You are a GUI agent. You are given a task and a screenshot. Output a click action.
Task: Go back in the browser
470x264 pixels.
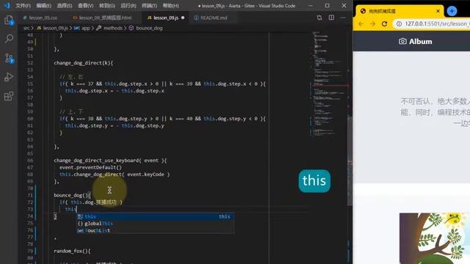pyautogui.click(x=361, y=24)
